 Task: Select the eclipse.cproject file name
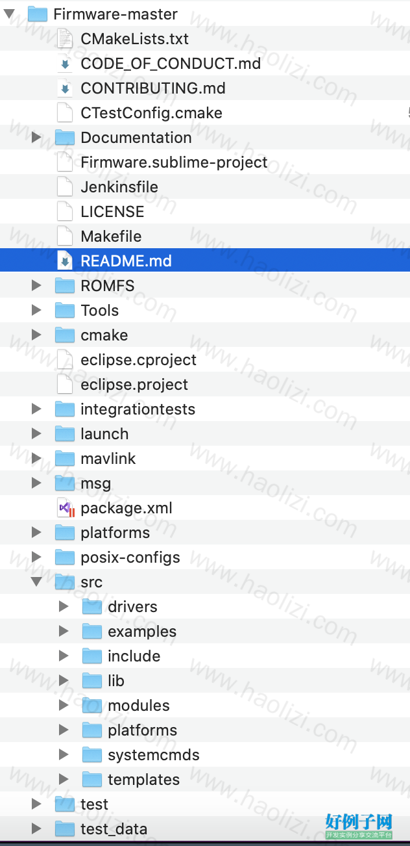138,360
